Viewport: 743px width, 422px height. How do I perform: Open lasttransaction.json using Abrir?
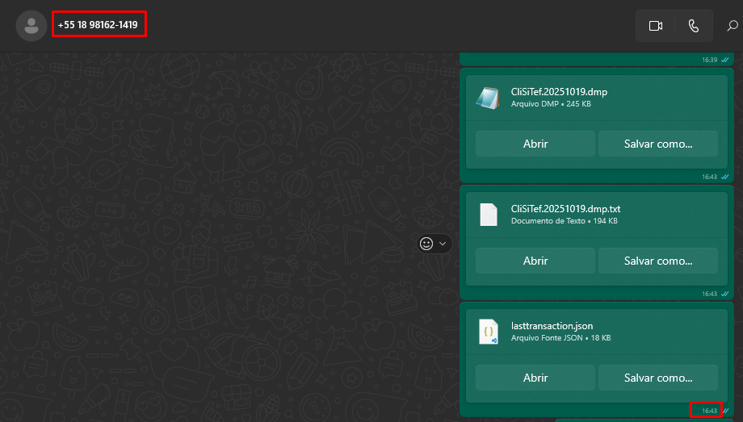pos(535,378)
